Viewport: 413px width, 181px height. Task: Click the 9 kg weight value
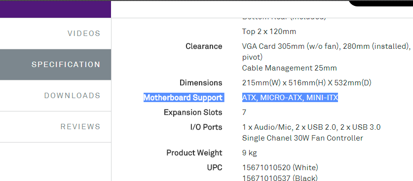pos(250,153)
